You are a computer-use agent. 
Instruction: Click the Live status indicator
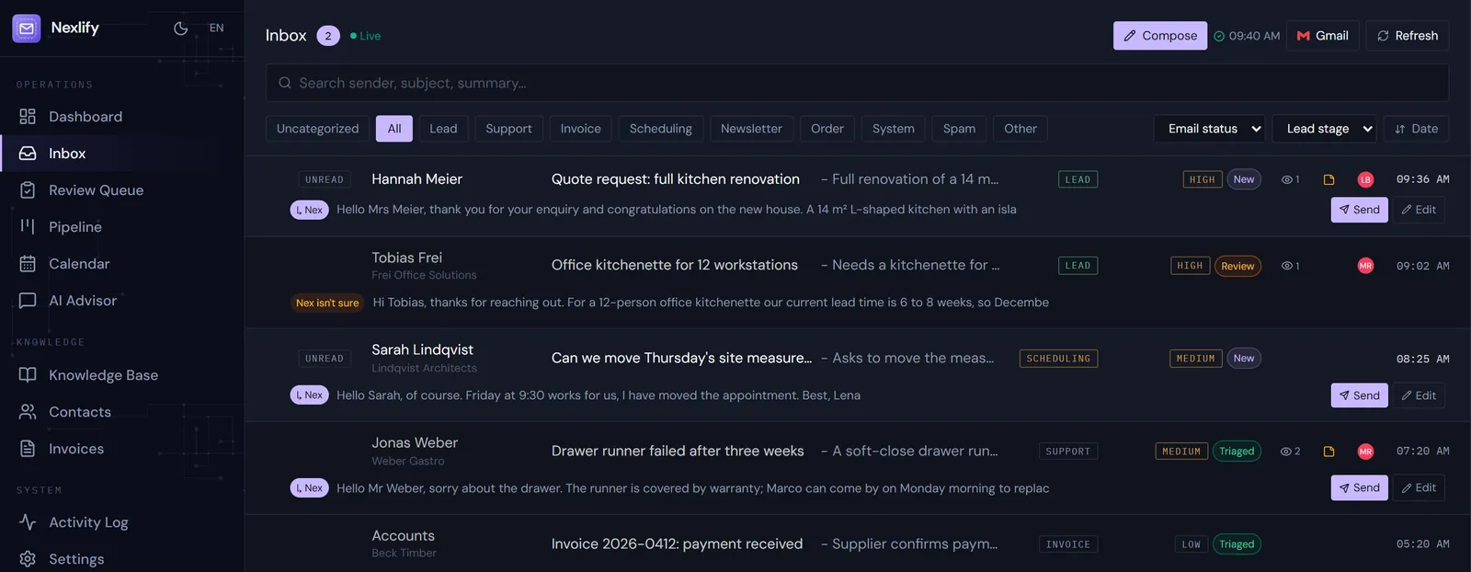[366, 36]
